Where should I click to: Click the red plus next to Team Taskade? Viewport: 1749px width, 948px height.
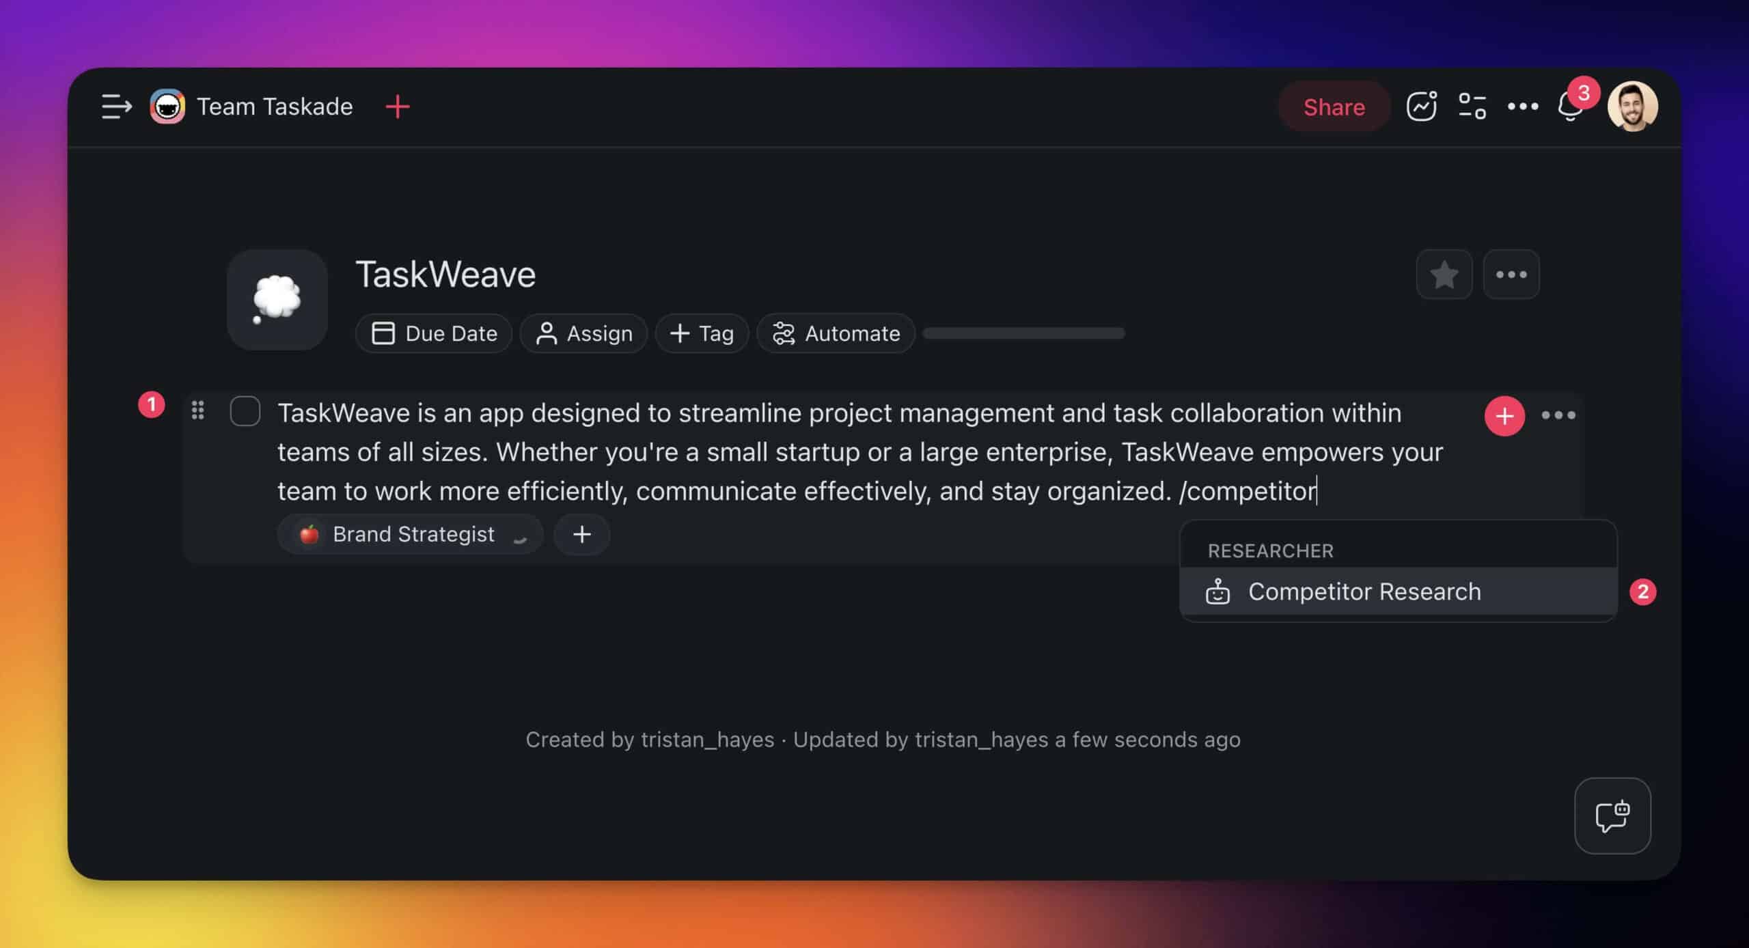pos(398,107)
